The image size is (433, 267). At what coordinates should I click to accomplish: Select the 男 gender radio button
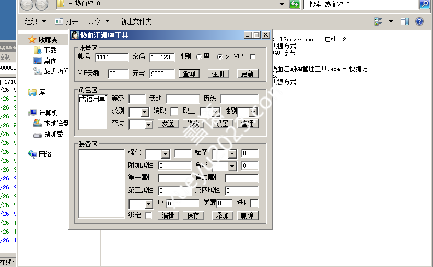(x=199, y=57)
